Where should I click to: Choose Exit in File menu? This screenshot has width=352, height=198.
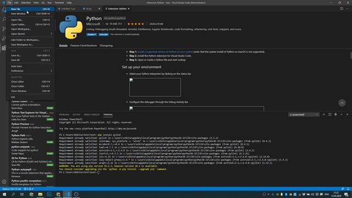coord(31,97)
